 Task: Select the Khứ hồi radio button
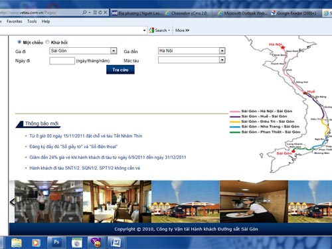pyautogui.click(x=47, y=42)
